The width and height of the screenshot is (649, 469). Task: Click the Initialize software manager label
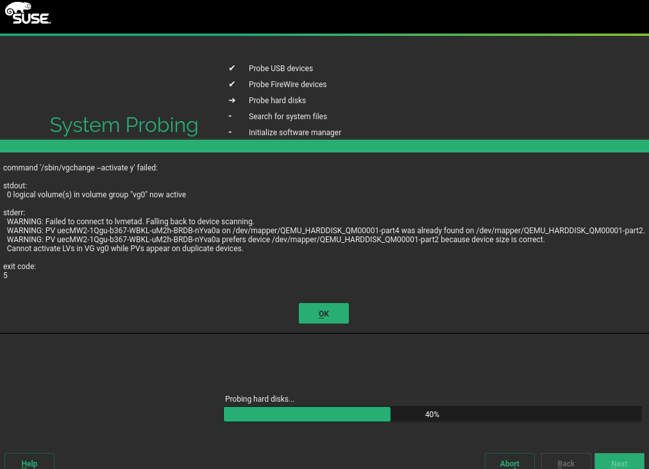click(x=295, y=133)
